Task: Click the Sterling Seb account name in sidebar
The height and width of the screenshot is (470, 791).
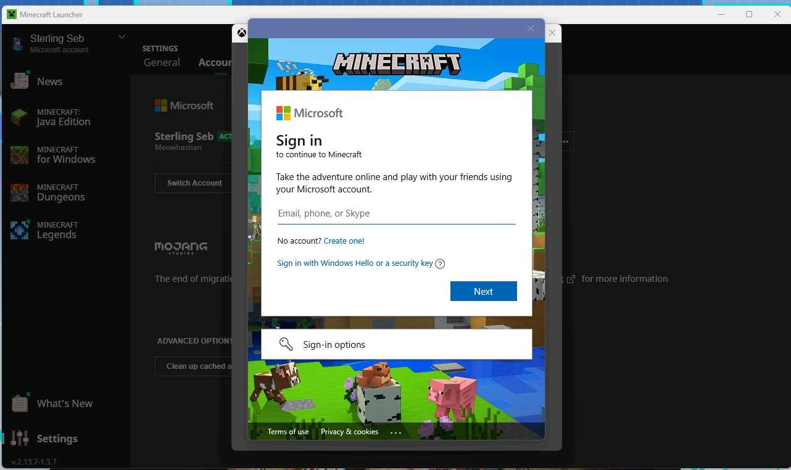Action: tap(57, 38)
